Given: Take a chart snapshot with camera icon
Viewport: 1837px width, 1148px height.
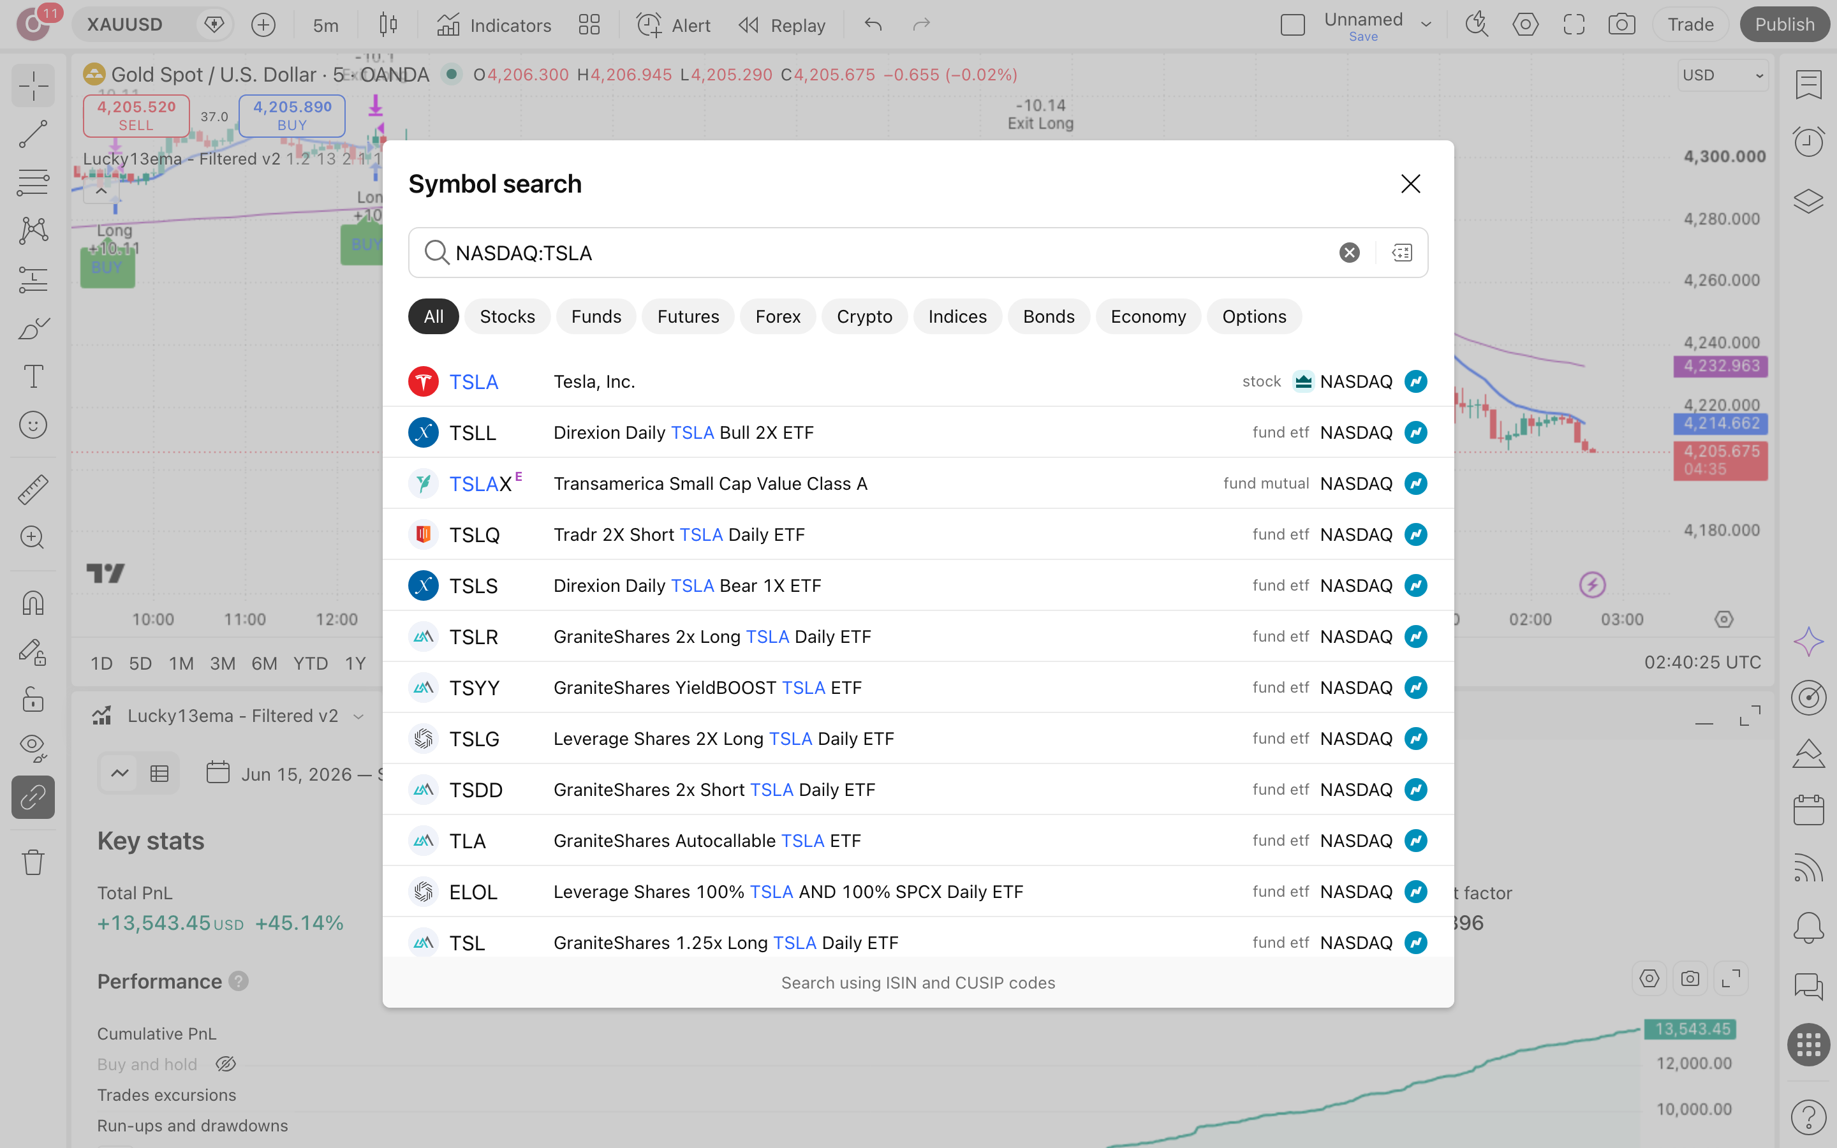Looking at the screenshot, I should [1621, 24].
